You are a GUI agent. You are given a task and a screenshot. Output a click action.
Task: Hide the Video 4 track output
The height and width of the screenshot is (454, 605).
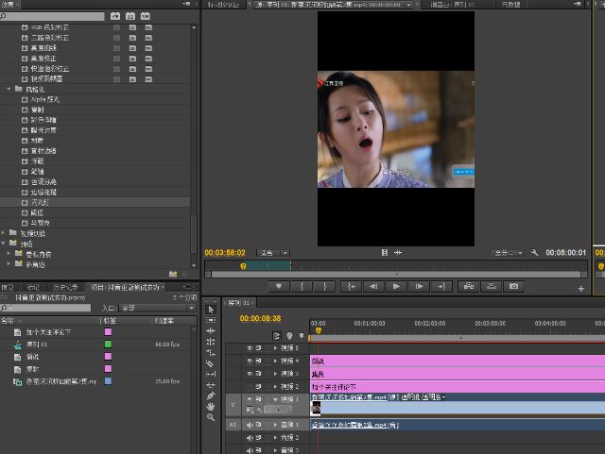click(x=250, y=361)
